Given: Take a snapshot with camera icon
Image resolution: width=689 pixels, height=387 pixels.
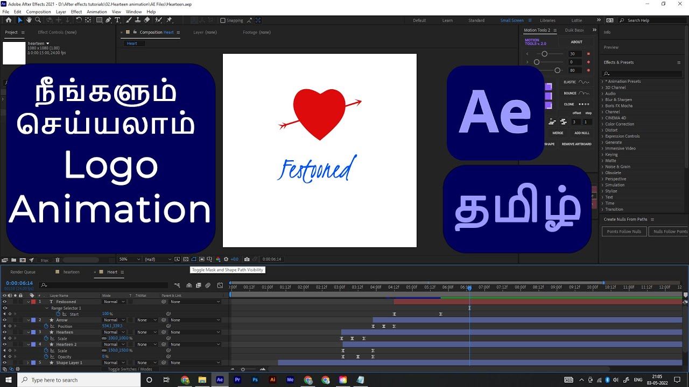Looking at the screenshot, I should pyautogui.click(x=247, y=259).
